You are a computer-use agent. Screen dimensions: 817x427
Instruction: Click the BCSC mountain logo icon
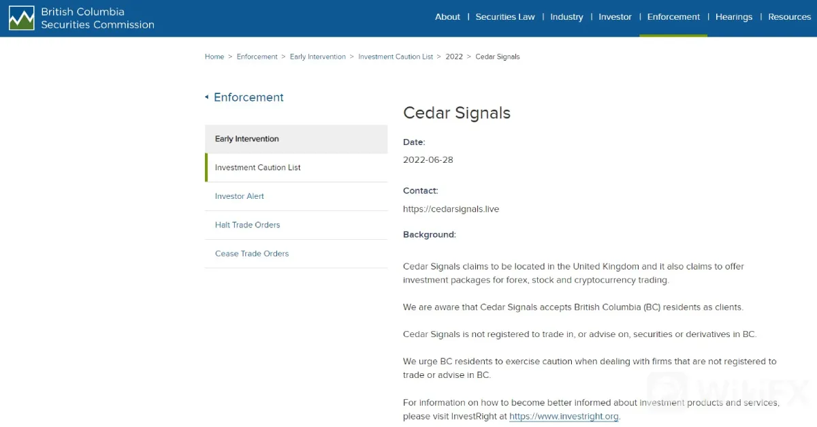(x=21, y=18)
